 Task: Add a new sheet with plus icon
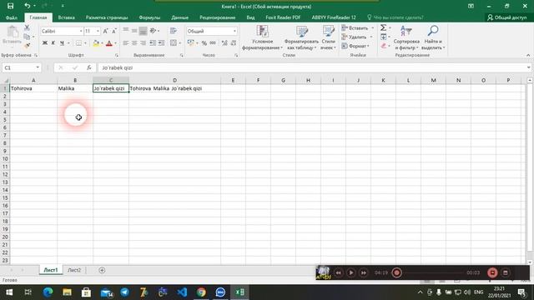coord(102,270)
